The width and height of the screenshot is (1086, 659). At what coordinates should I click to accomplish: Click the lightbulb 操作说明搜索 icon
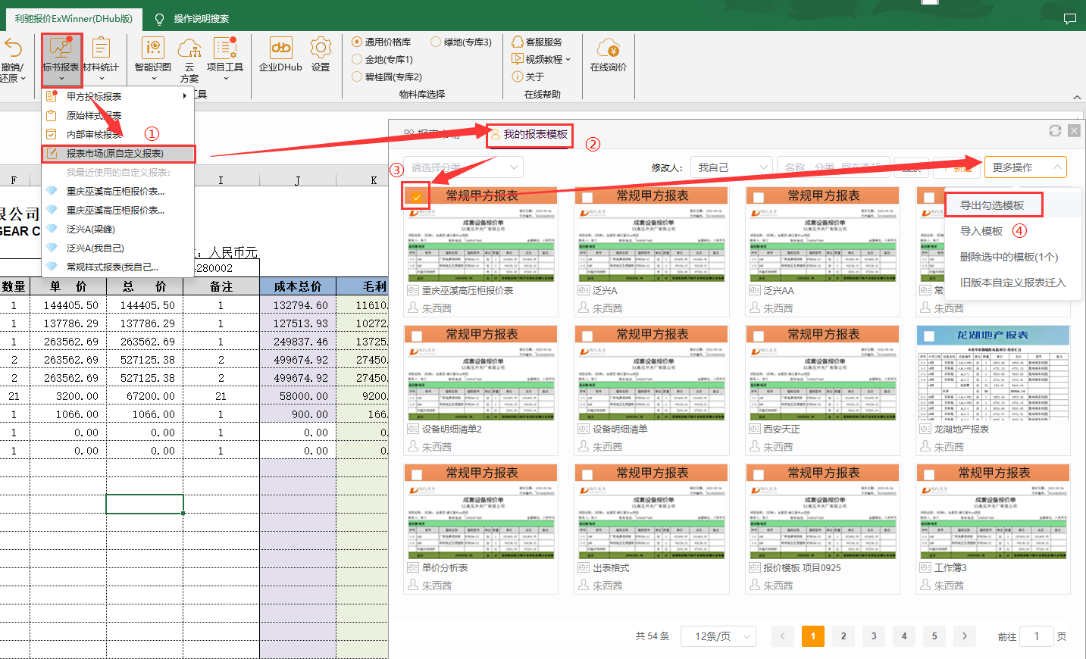tap(159, 18)
